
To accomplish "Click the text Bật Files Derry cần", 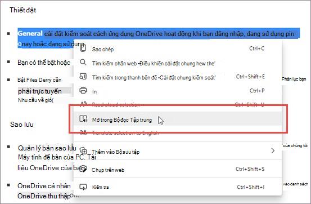I will coord(39,80).
